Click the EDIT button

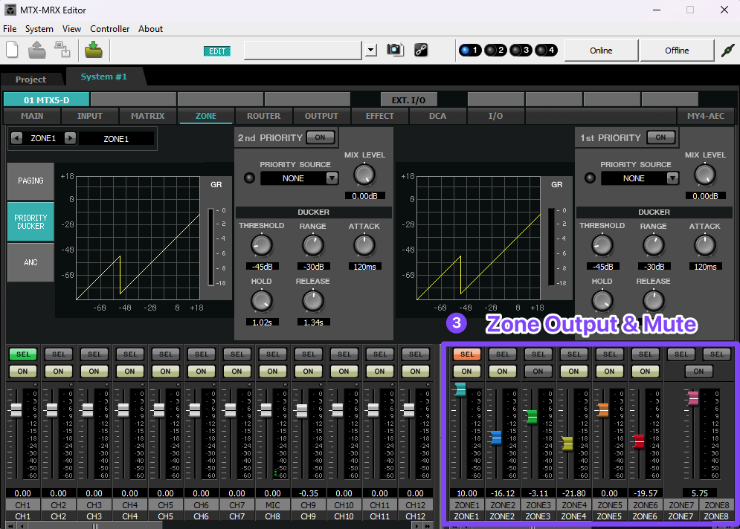[x=217, y=51]
